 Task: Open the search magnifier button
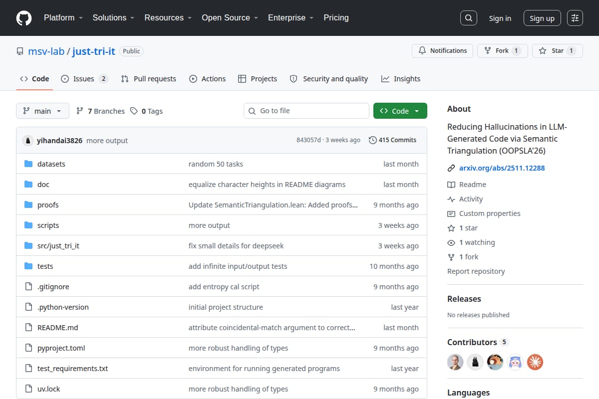468,18
